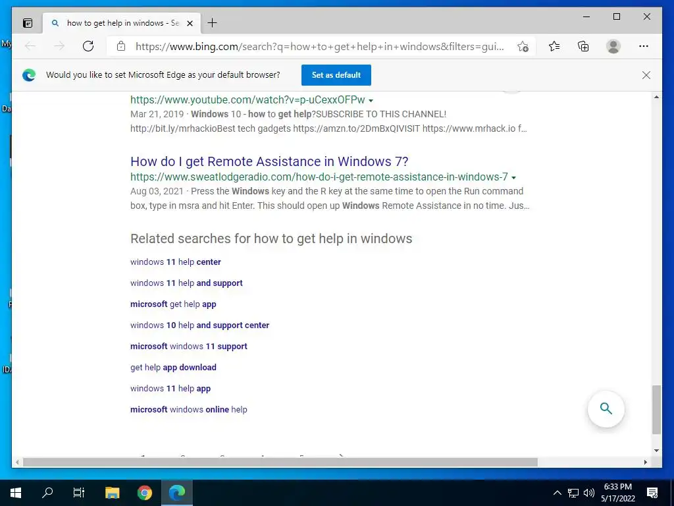This screenshot has width=674, height=506.
Task: Search 'windows 11 help center'
Action: click(x=175, y=262)
